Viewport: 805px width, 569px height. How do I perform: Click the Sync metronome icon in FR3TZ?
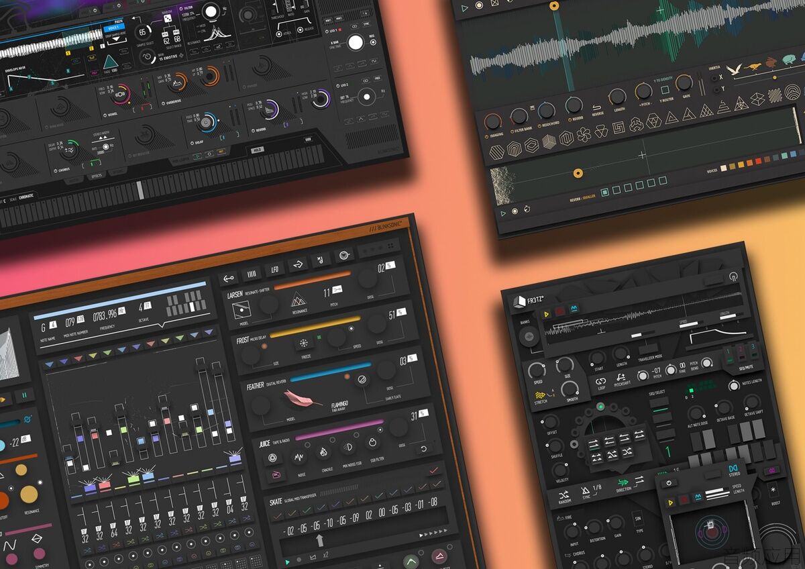[x=585, y=492]
